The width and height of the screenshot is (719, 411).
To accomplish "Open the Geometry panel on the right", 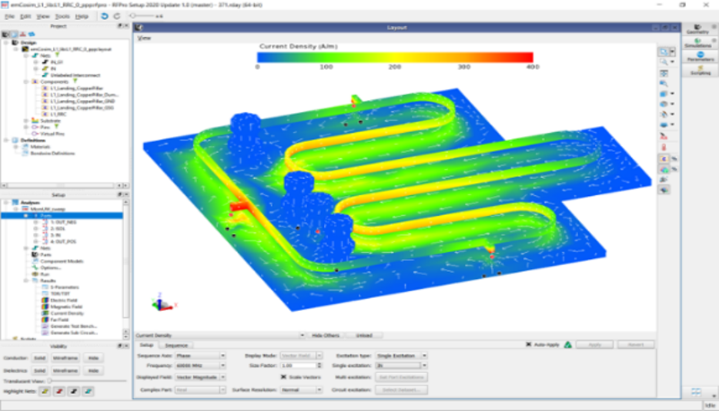I will pos(701,29).
